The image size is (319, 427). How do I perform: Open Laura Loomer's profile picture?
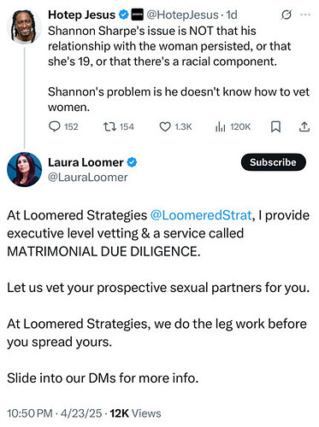[24, 170]
